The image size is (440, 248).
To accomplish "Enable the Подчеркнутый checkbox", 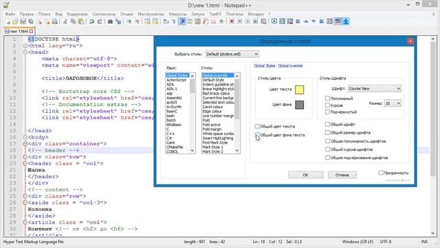I will 327,112.
